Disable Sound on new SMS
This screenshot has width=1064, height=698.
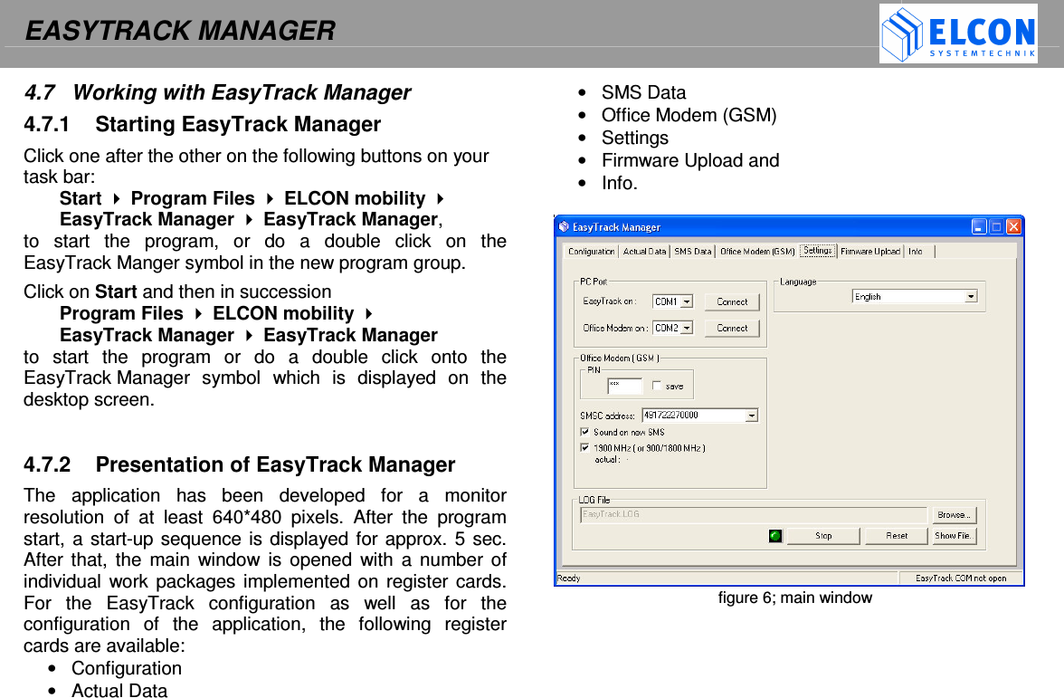584,432
